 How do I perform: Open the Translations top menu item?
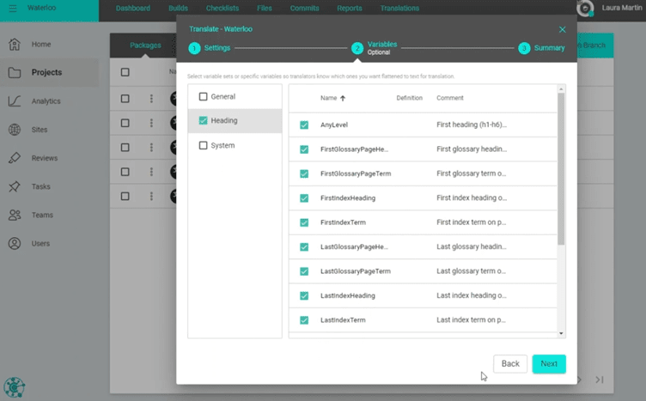point(399,9)
